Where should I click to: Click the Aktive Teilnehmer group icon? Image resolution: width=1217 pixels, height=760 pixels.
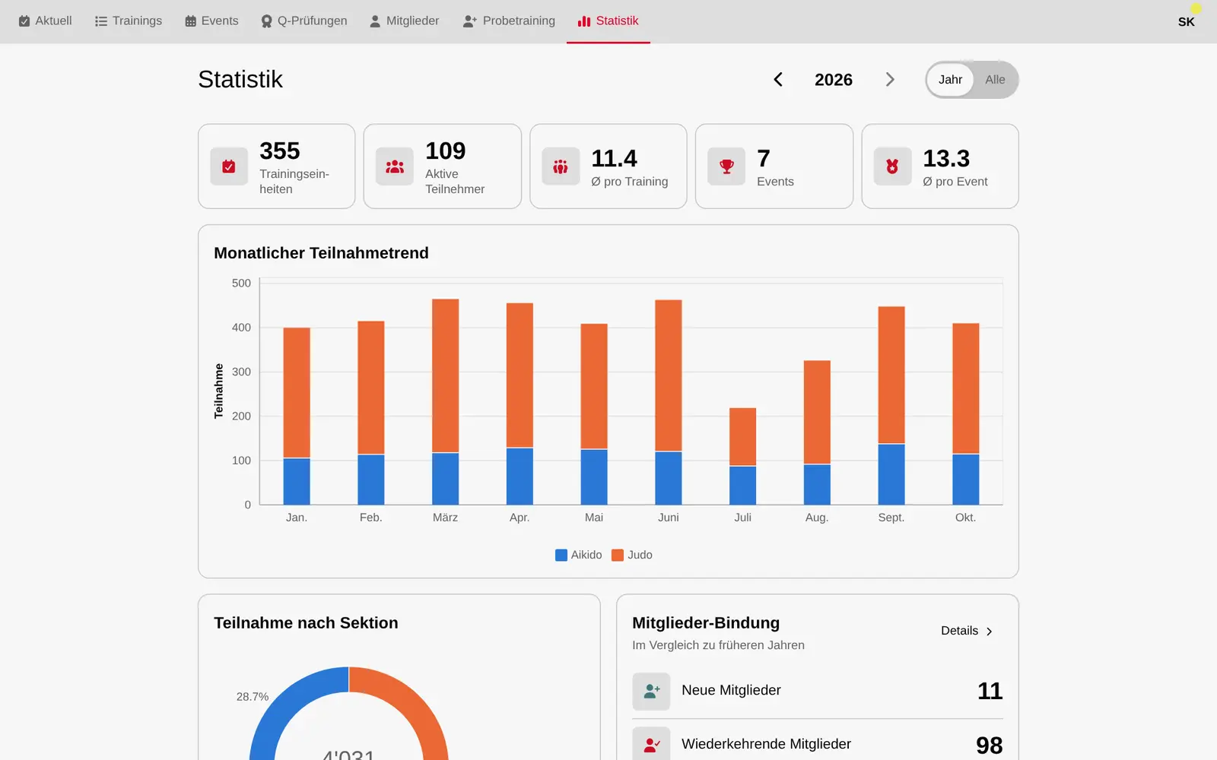coord(395,166)
